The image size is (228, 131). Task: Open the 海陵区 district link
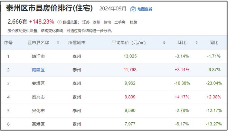coord(38,70)
